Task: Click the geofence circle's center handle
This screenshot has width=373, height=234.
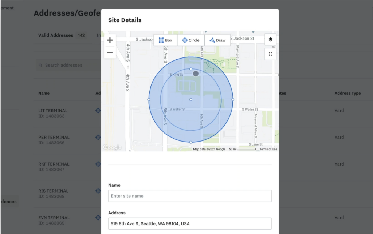Action: click(191, 99)
